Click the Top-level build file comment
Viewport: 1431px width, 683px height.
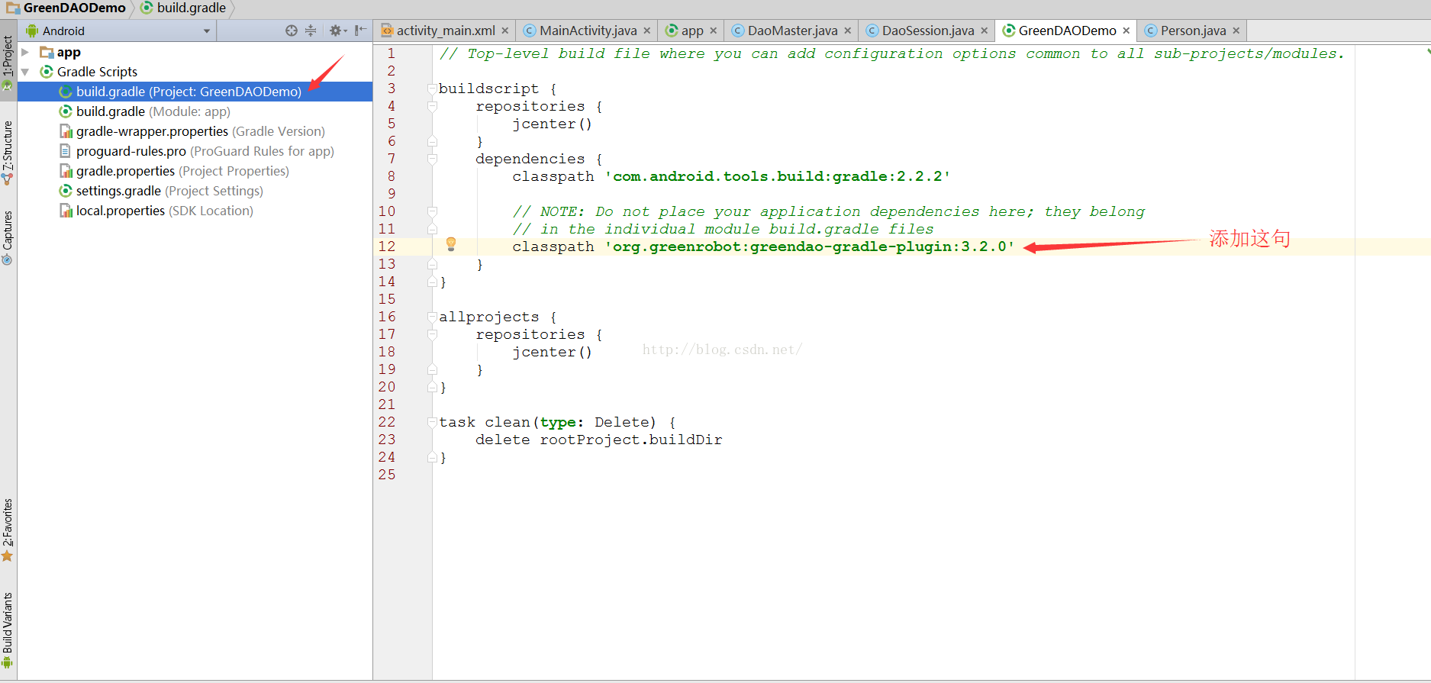(x=891, y=53)
